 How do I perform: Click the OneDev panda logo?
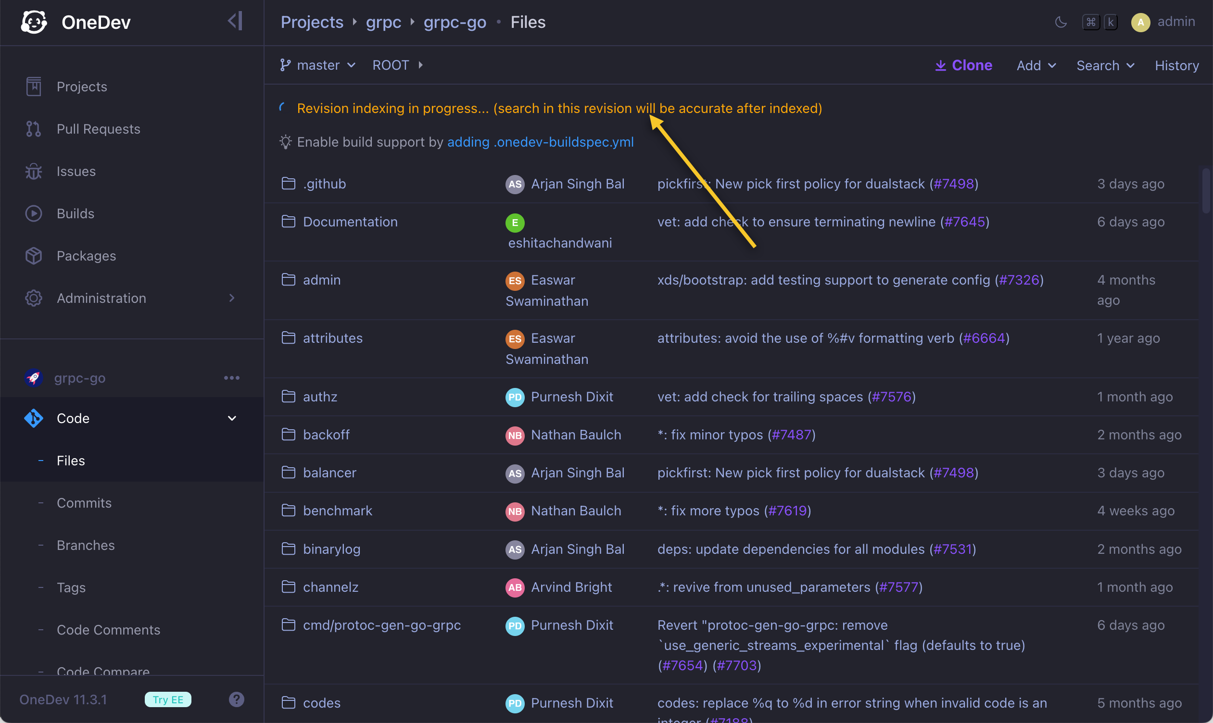coord(34,22)
